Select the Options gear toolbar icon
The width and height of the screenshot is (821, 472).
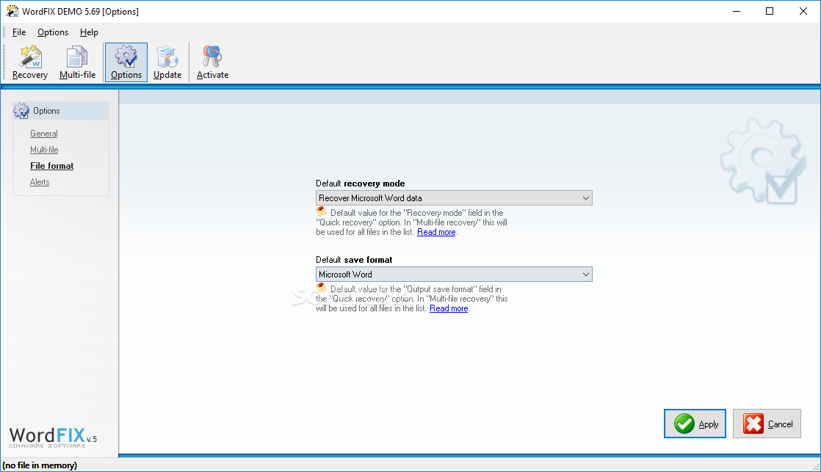(x=126, y=62)
